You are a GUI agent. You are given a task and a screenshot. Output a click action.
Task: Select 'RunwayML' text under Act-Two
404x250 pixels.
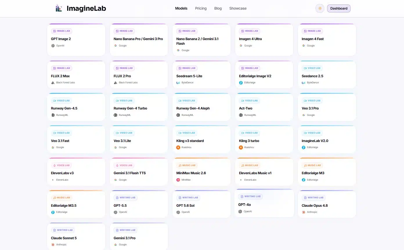250,115
